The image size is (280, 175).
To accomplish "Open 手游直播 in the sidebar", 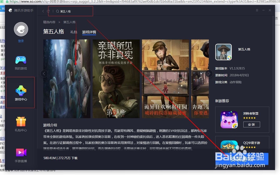I will coord(21,155).
